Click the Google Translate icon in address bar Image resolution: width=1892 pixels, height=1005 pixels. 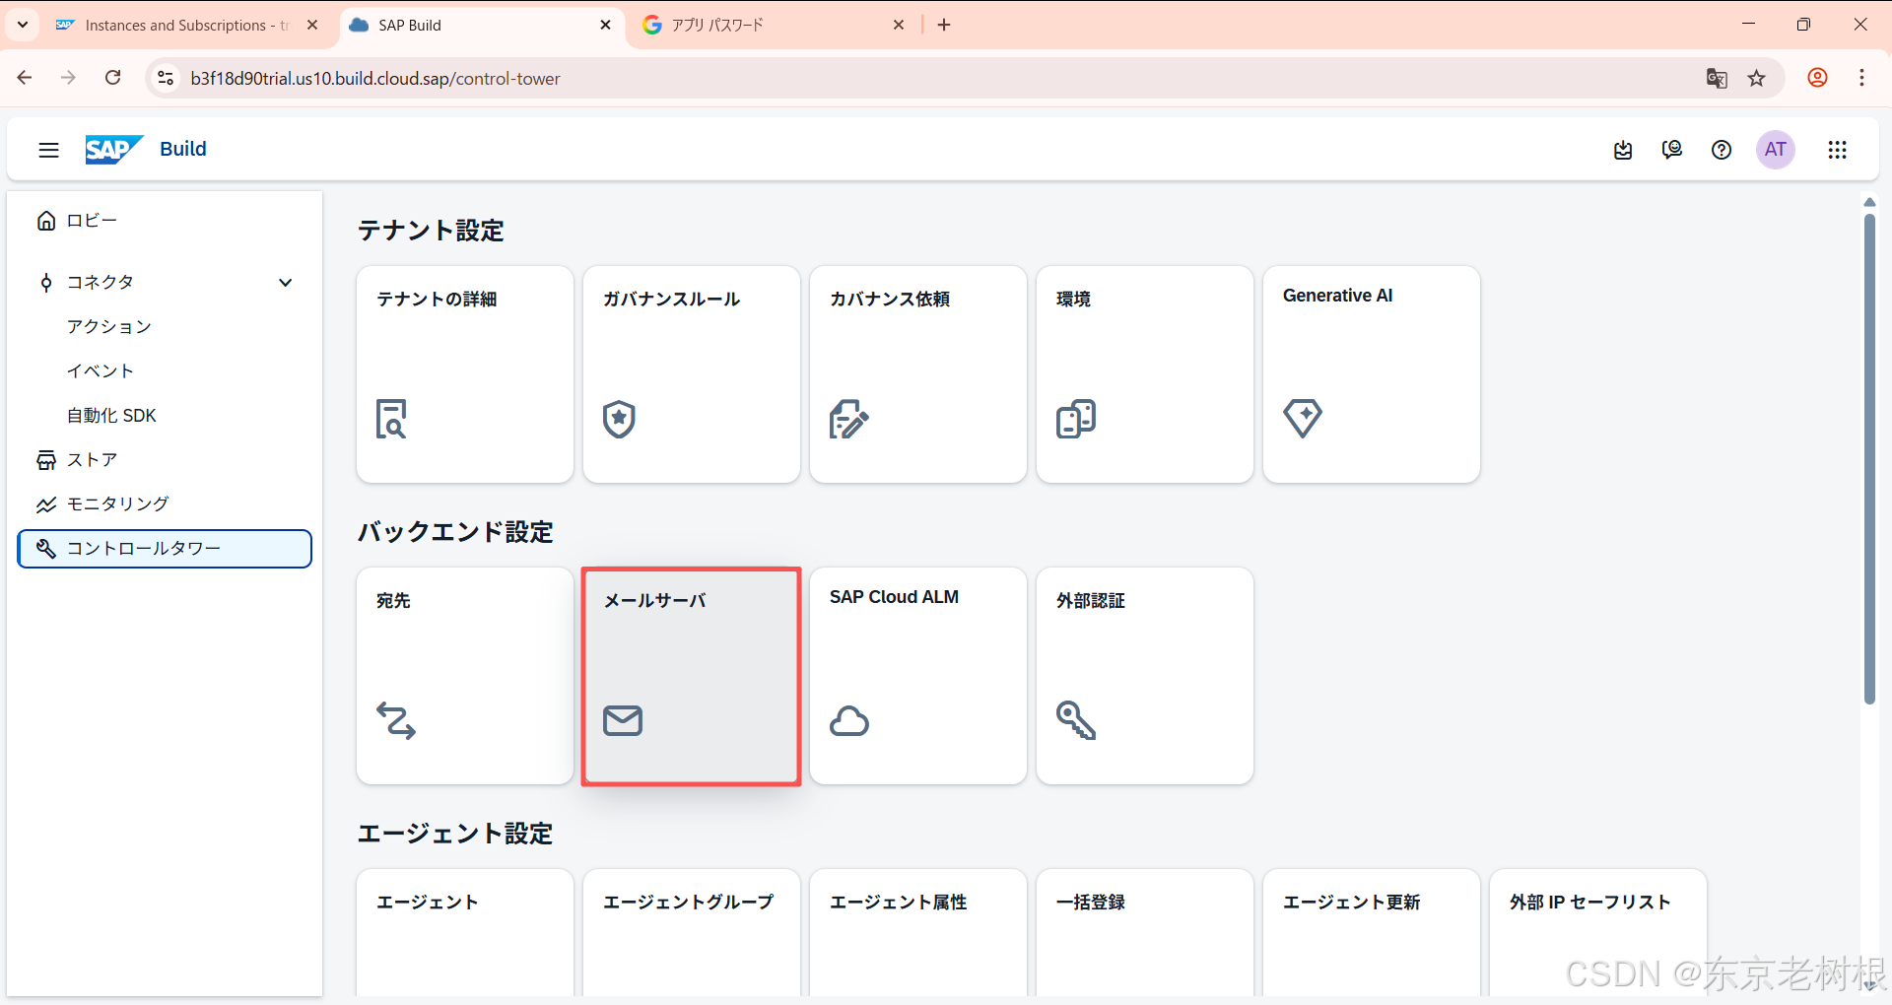(x=1717, y=78)
